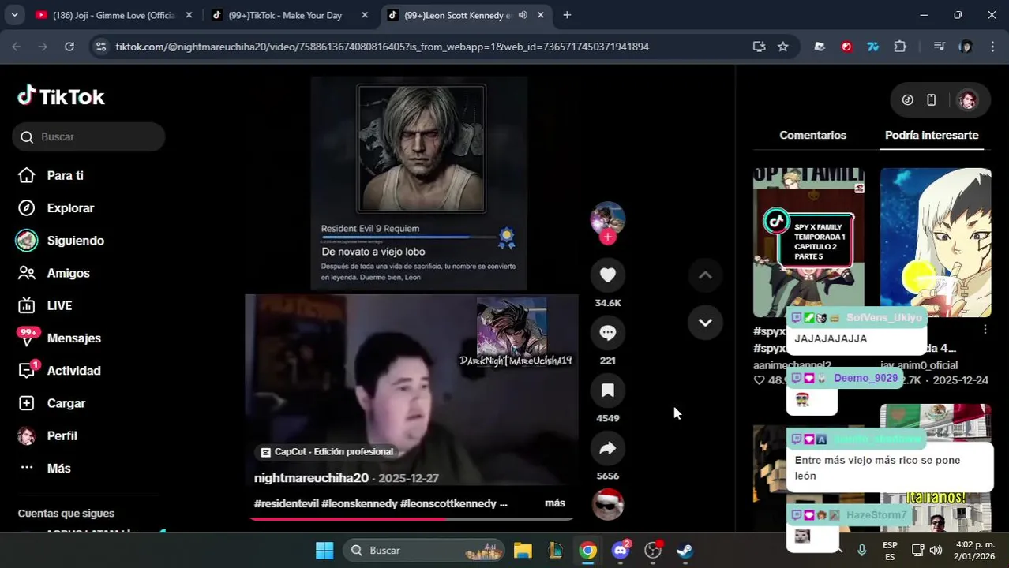Open options dots on jay.anim0_oficial video
Image resolution: width=1009 pixels, height=568 pixels.
[x=985, y=329]
